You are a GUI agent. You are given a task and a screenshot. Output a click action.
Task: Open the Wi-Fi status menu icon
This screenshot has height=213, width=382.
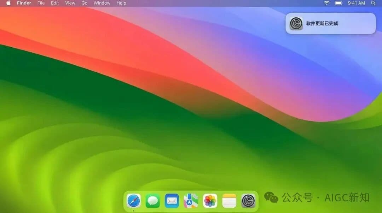click(326, 3)
